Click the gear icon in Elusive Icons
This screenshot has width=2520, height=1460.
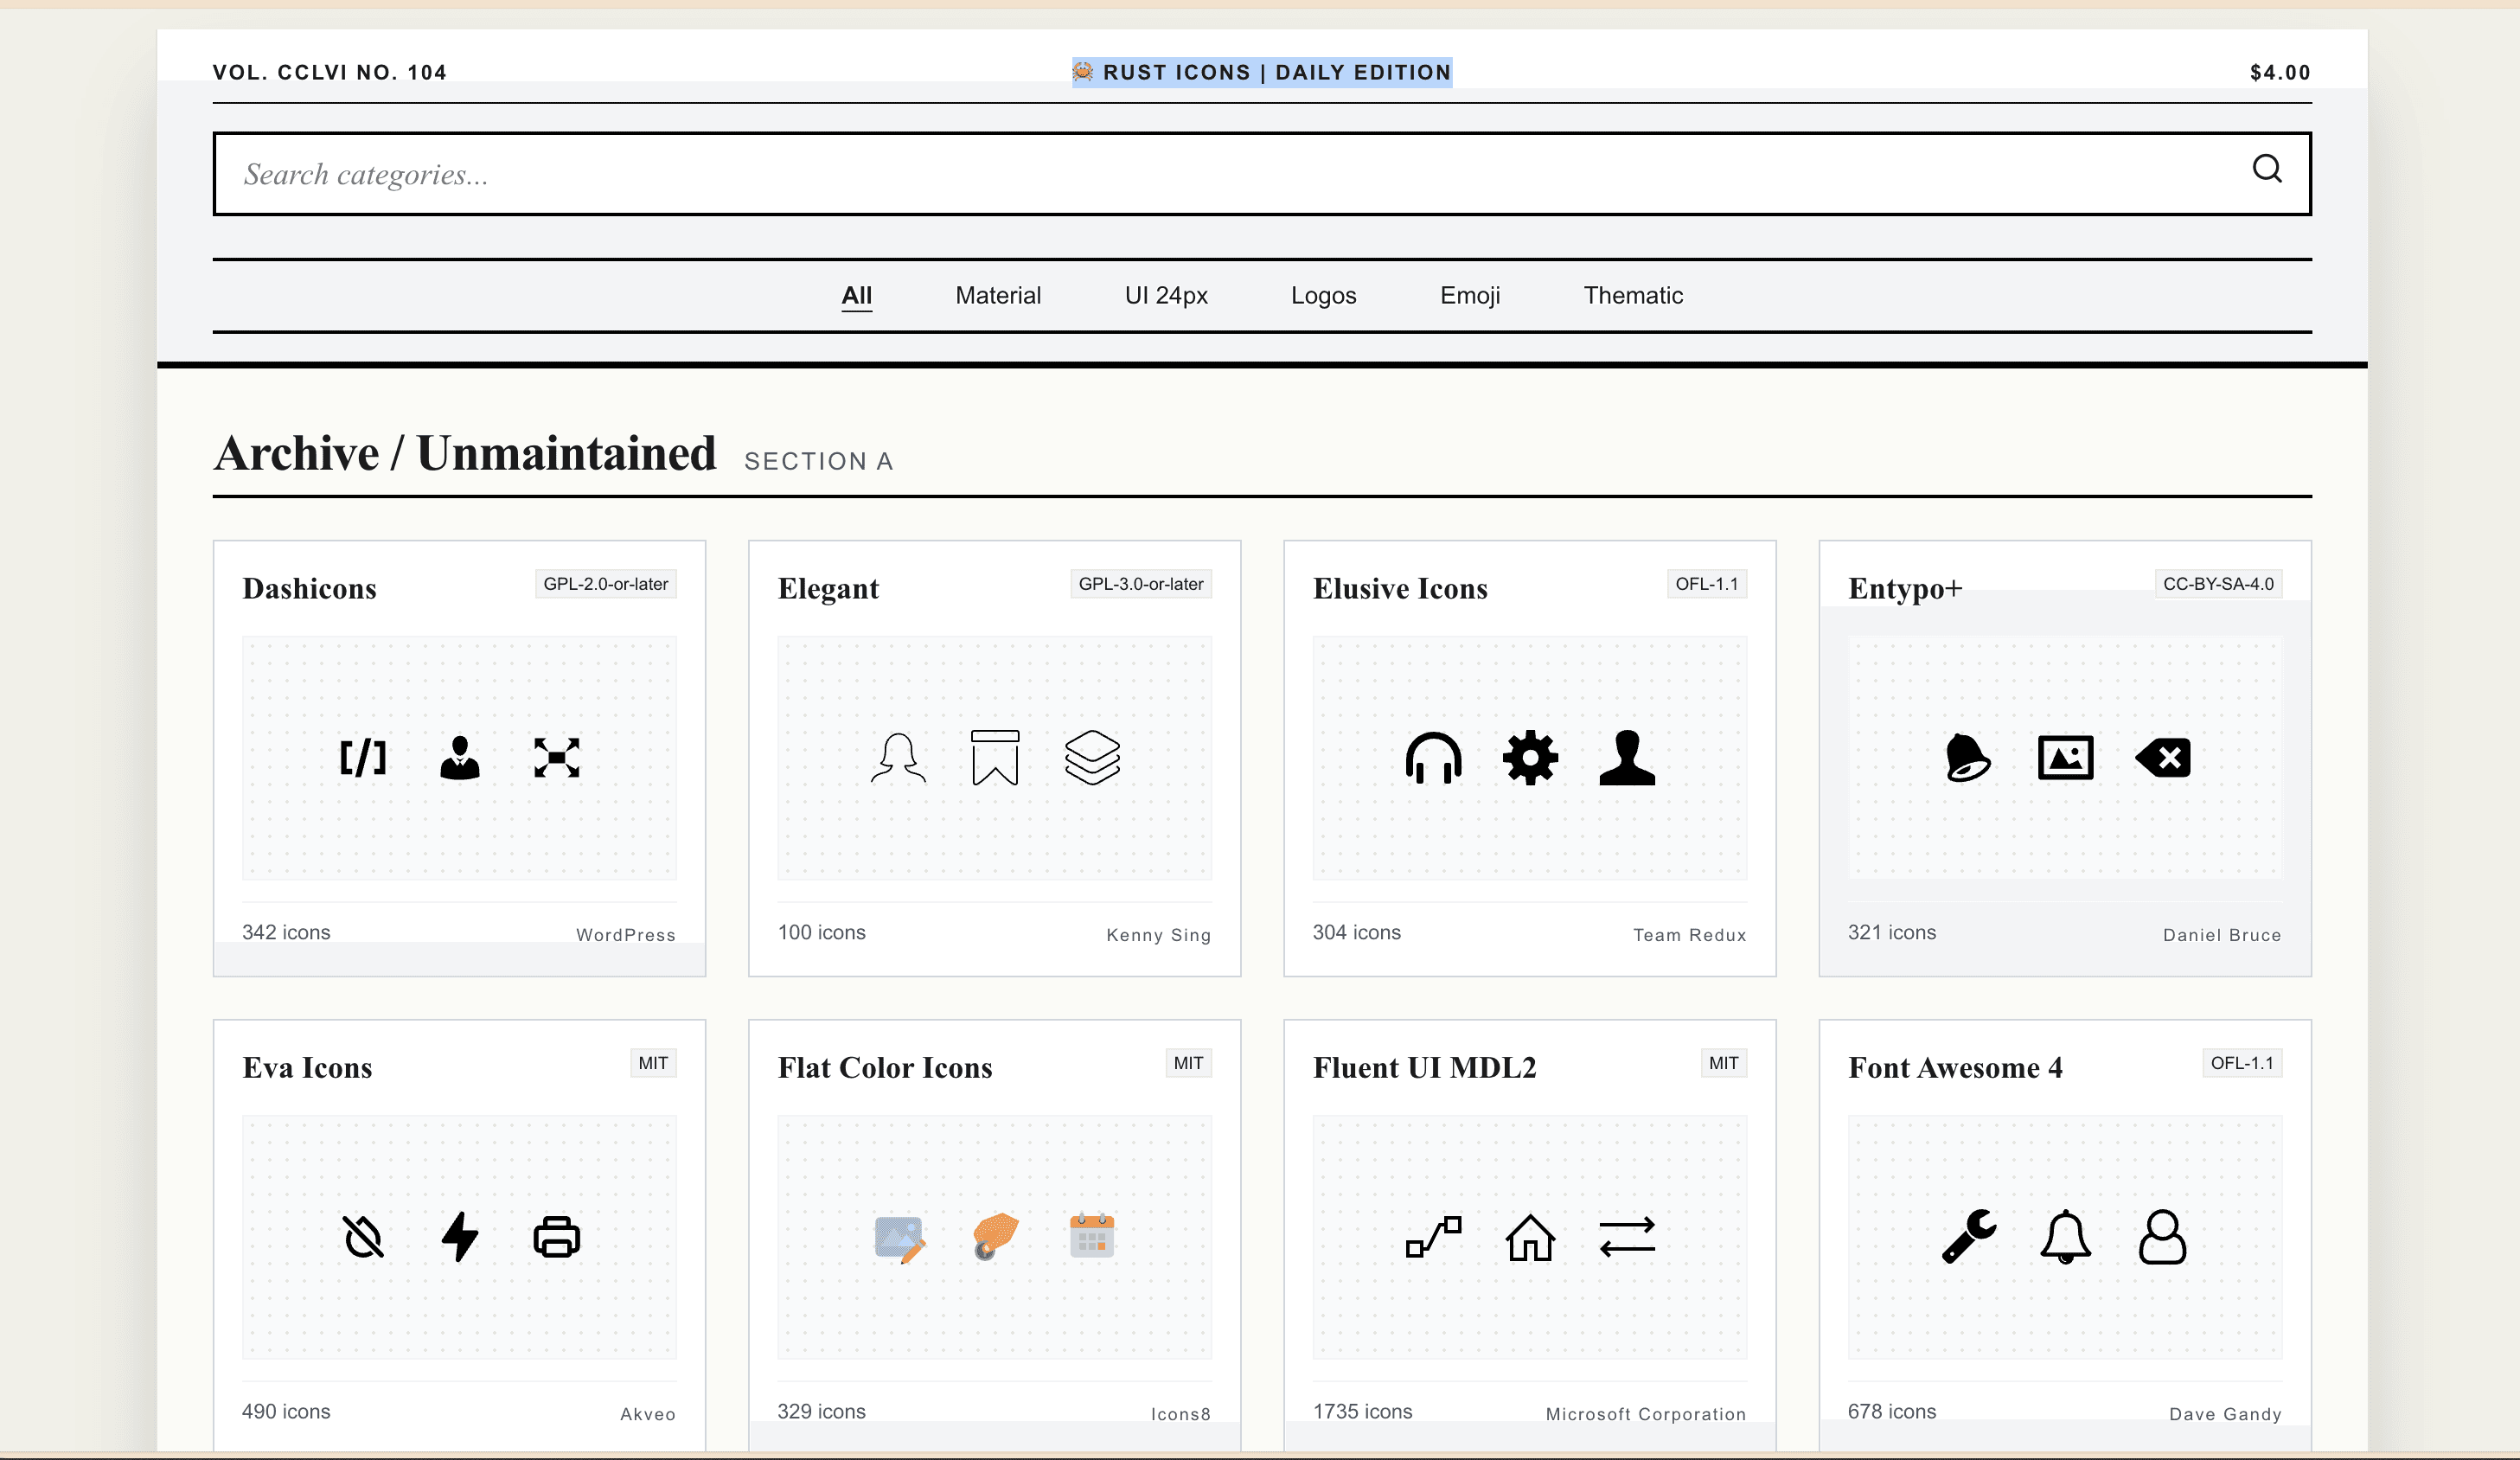(x=1530, y=758)
